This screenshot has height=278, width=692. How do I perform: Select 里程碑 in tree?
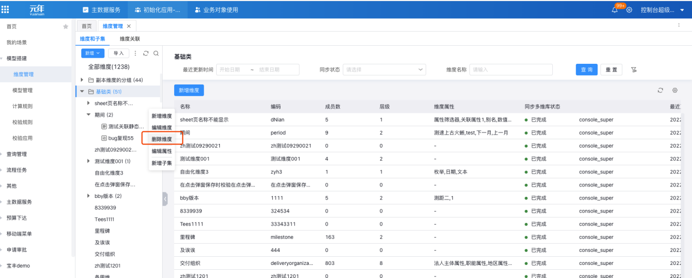103,231
